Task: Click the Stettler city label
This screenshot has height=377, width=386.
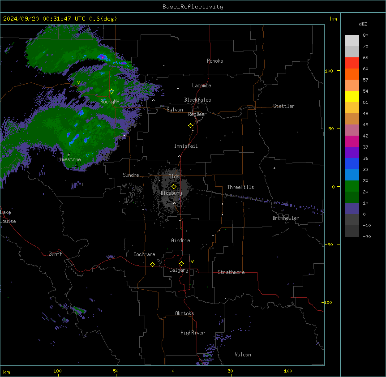Action: (284, 106)
